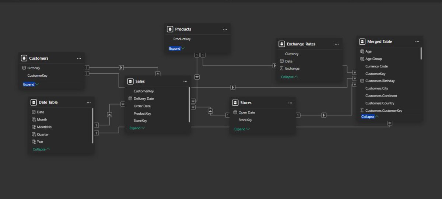This screenshot has width=442, height=199.
Task: Expand the Stores table fields
Action: tap(242, 129)
